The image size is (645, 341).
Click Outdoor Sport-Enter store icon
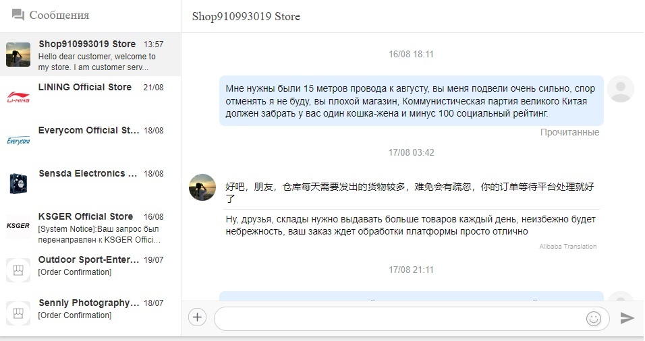click(x=18, y=270)
